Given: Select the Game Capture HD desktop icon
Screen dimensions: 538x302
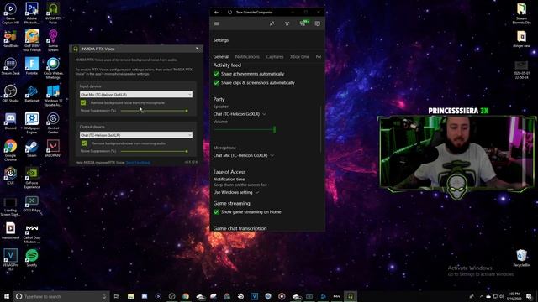Looking at the screenshot, I should coord(10,13).
